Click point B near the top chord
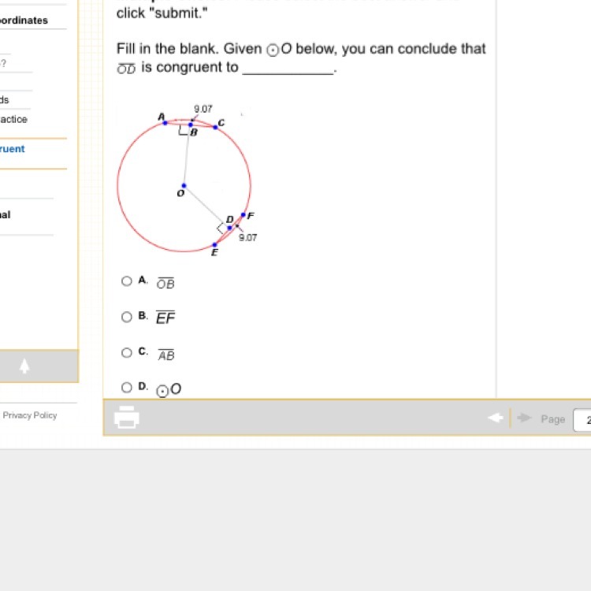The image size is (591, 591). tap(191, 124)
